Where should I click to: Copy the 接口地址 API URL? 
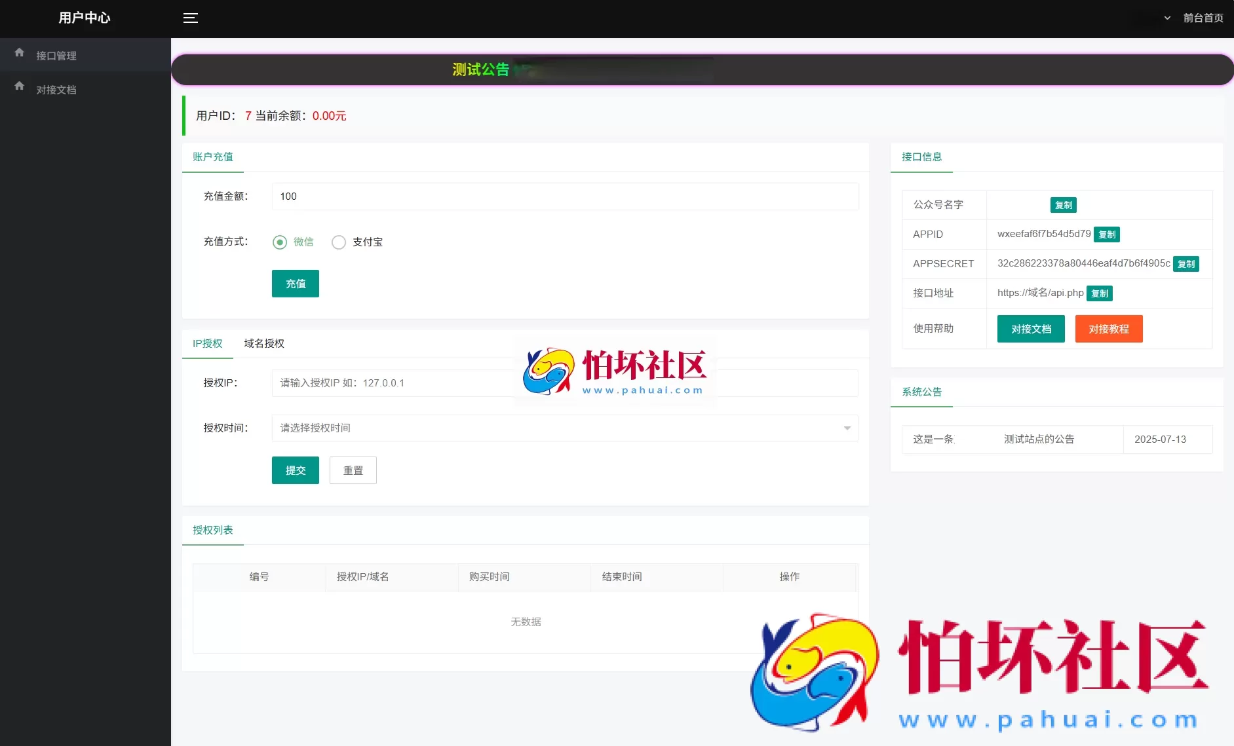coord(1099,293)
